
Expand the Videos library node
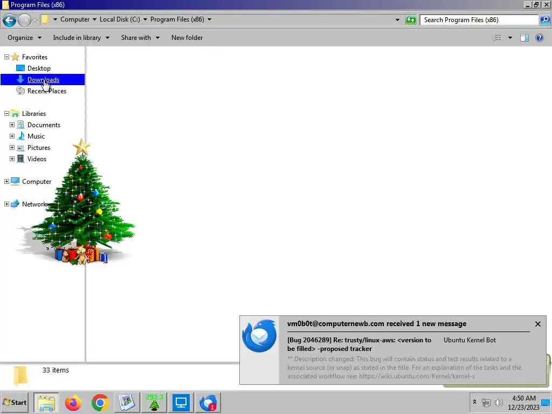(12, 158)
